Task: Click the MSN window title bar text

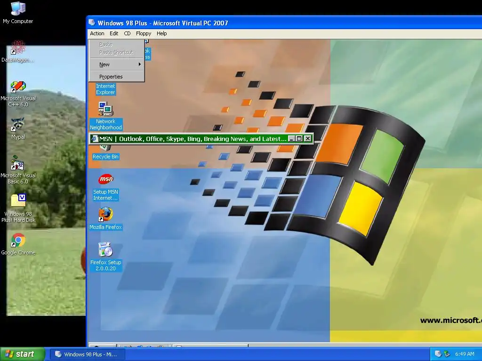Action: pos(193,139)
